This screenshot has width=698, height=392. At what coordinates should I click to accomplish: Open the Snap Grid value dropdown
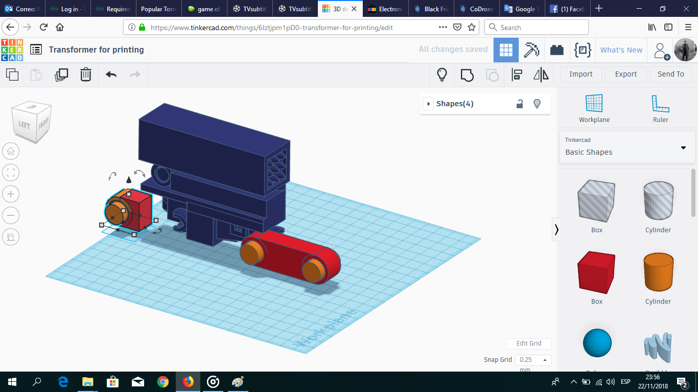click(533, 360)
